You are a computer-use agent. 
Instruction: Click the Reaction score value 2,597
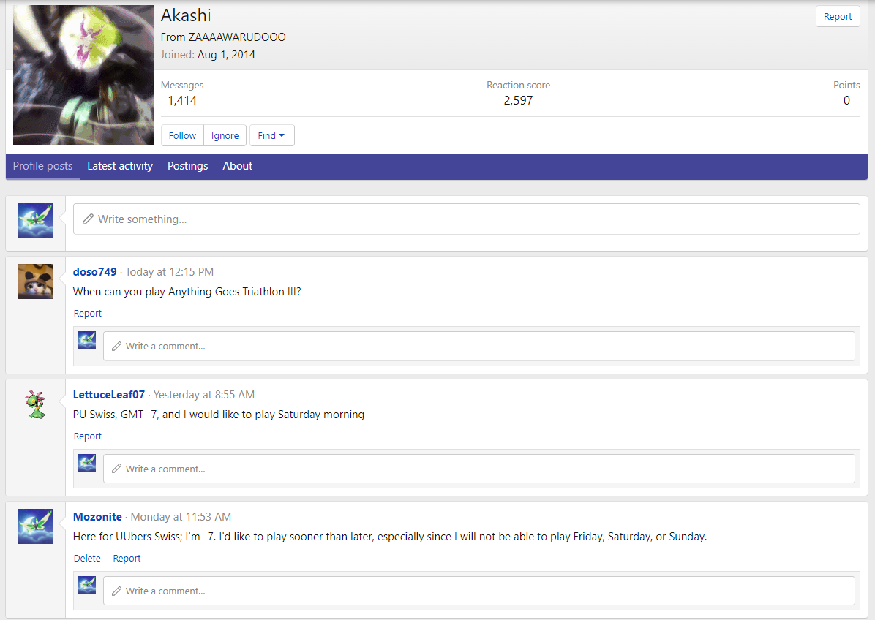[x=519, y=100]
